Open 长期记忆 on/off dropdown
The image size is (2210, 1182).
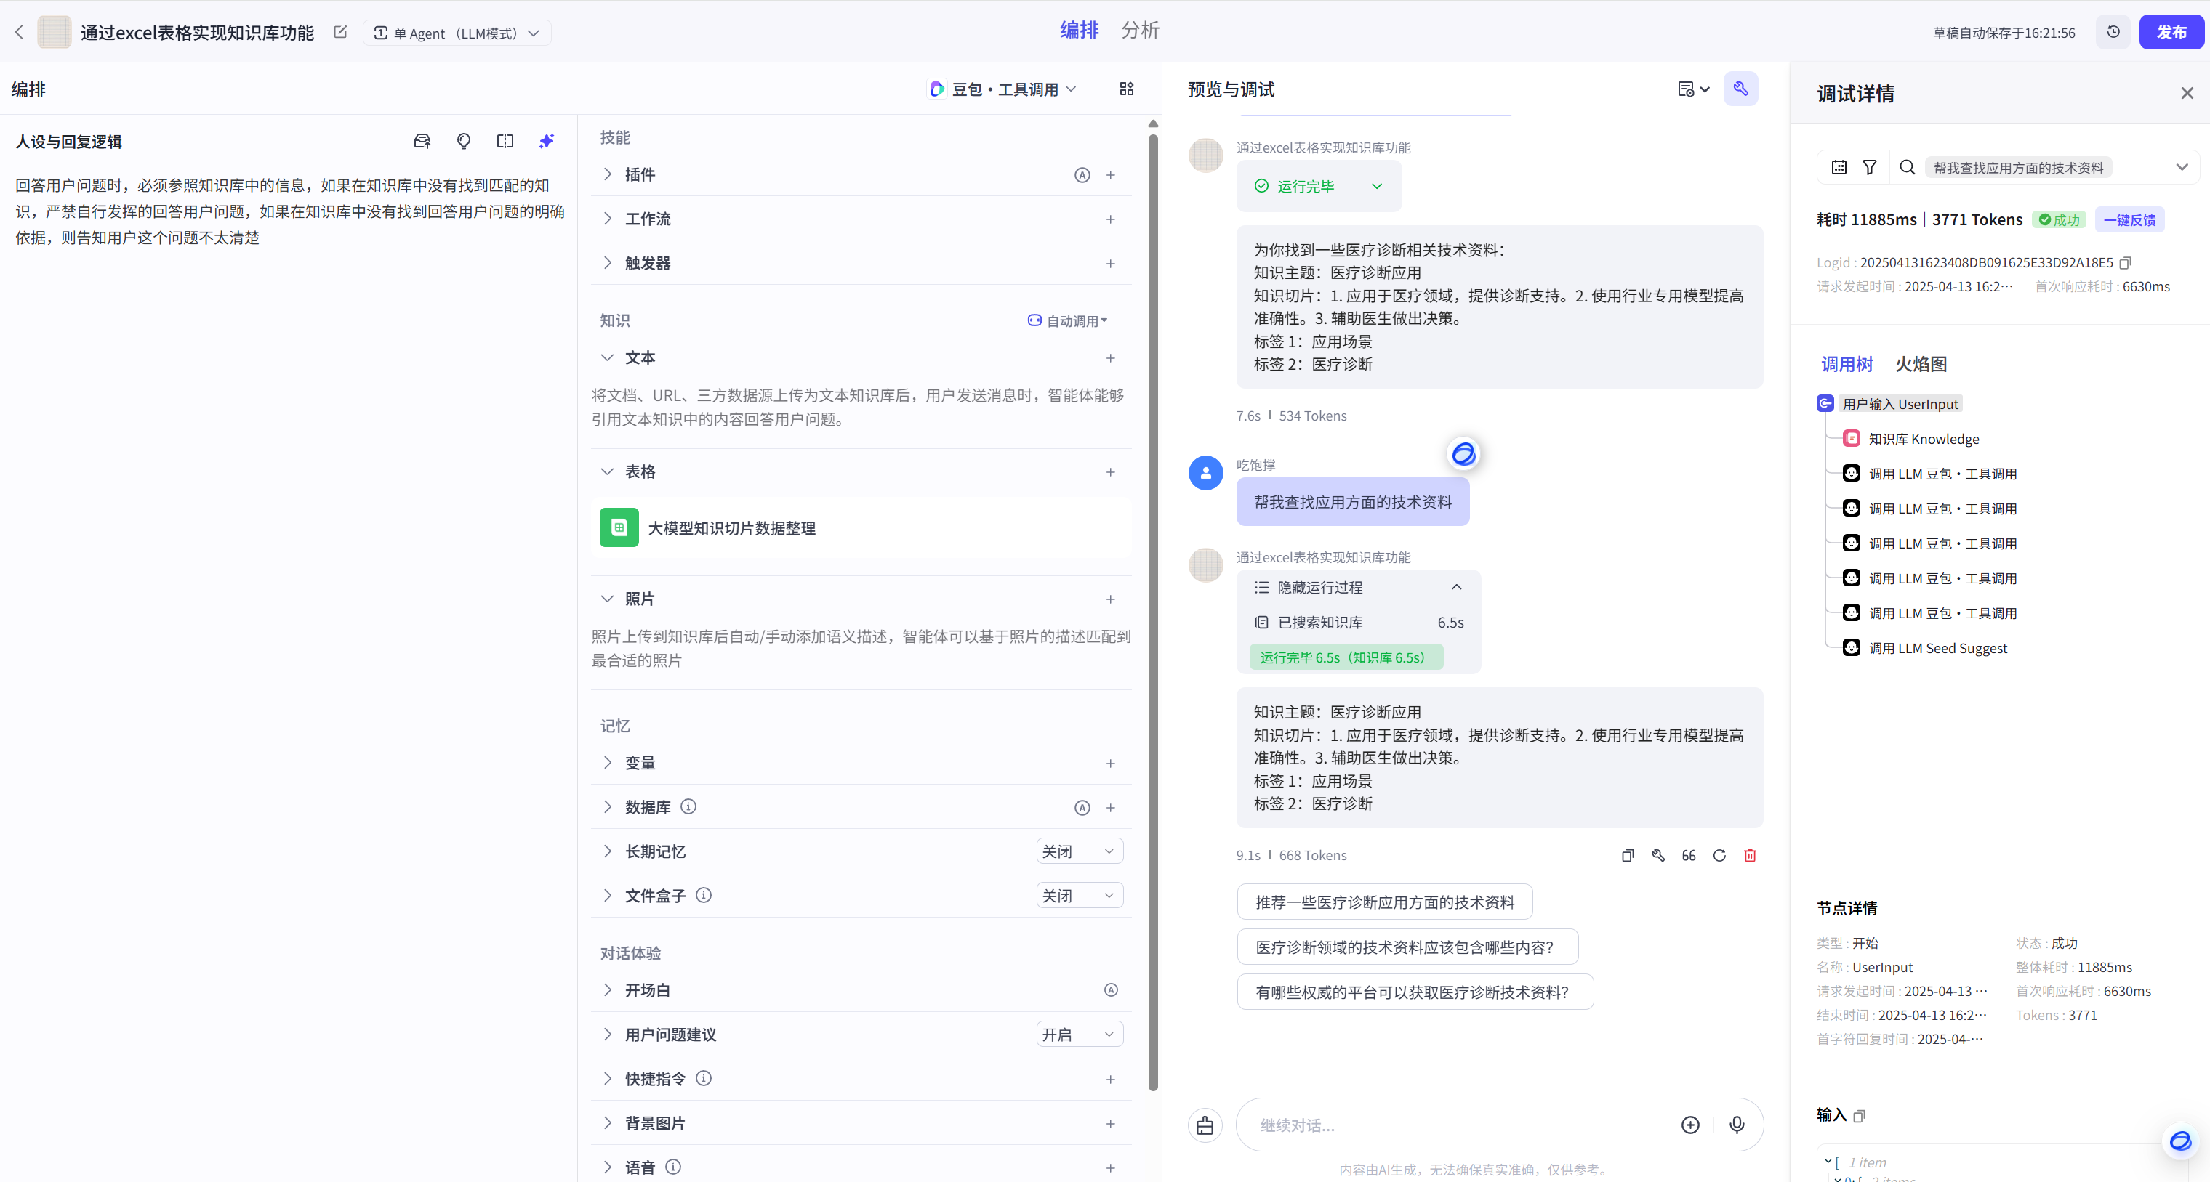[1078, 851]
